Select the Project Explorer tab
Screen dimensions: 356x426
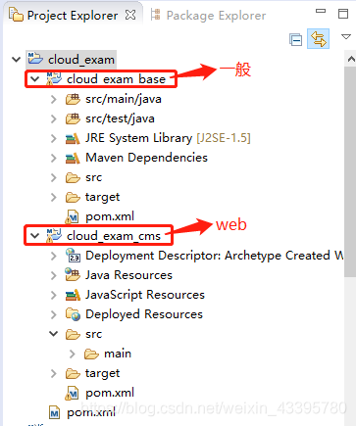coord(73,16)
